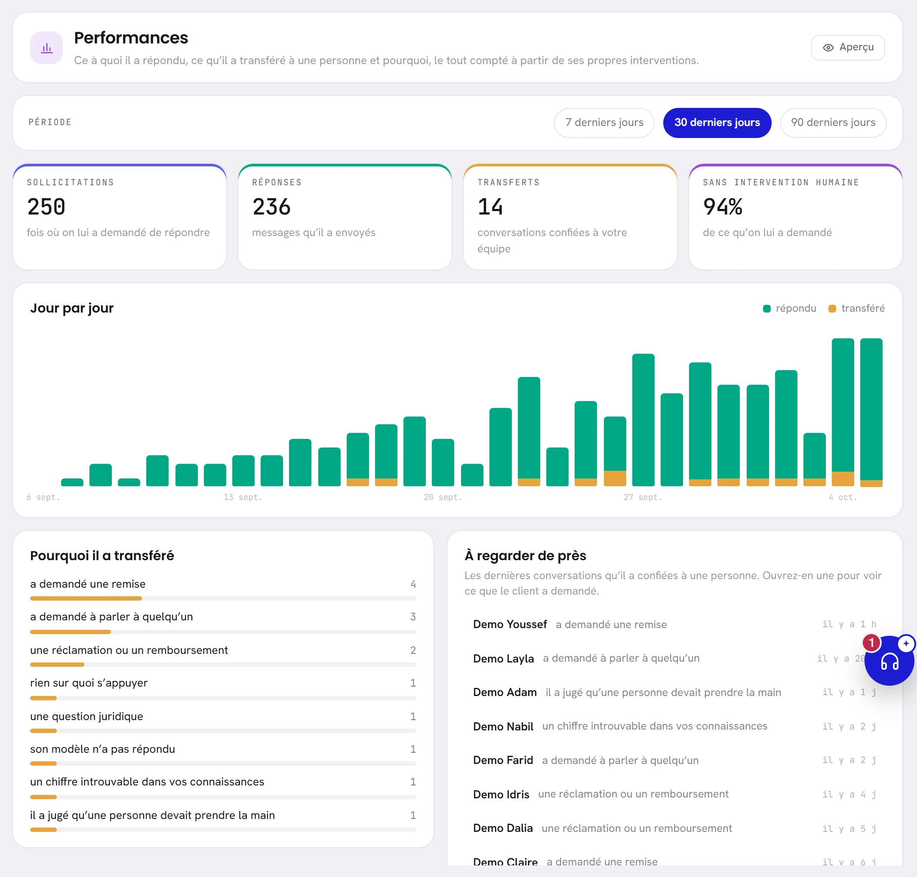
Task: Select the 7 derniers jours period
Action: click(x=604, y=123)
